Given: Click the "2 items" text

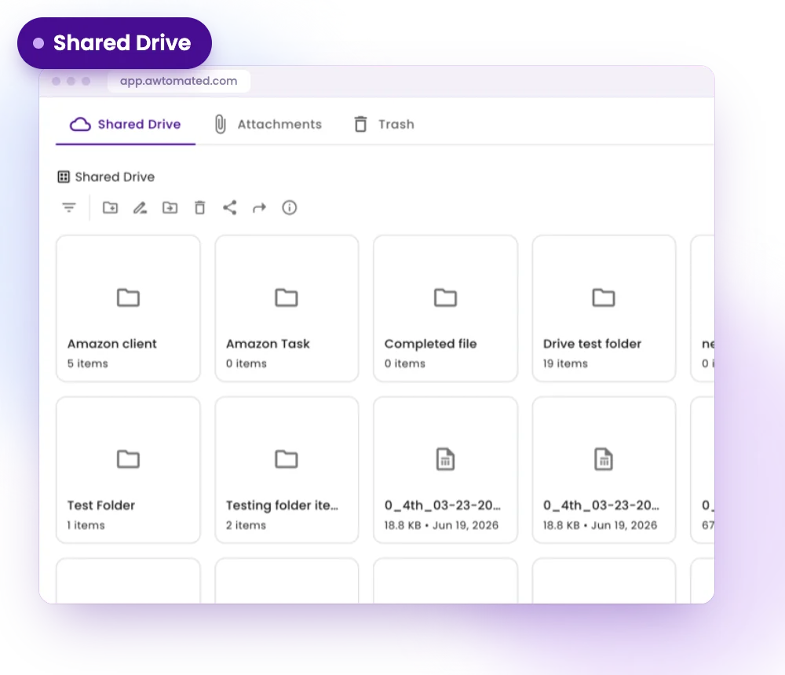Looking at the screenshot, I should pyautogui.click(x=246, y=525).
